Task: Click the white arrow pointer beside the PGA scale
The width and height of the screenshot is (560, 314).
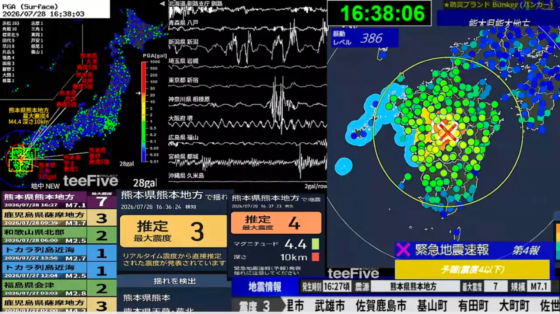Action: click(x=138, y=93)
